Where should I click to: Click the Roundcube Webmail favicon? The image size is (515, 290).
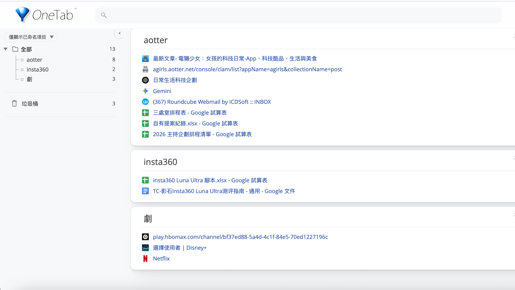coord(145,102)
